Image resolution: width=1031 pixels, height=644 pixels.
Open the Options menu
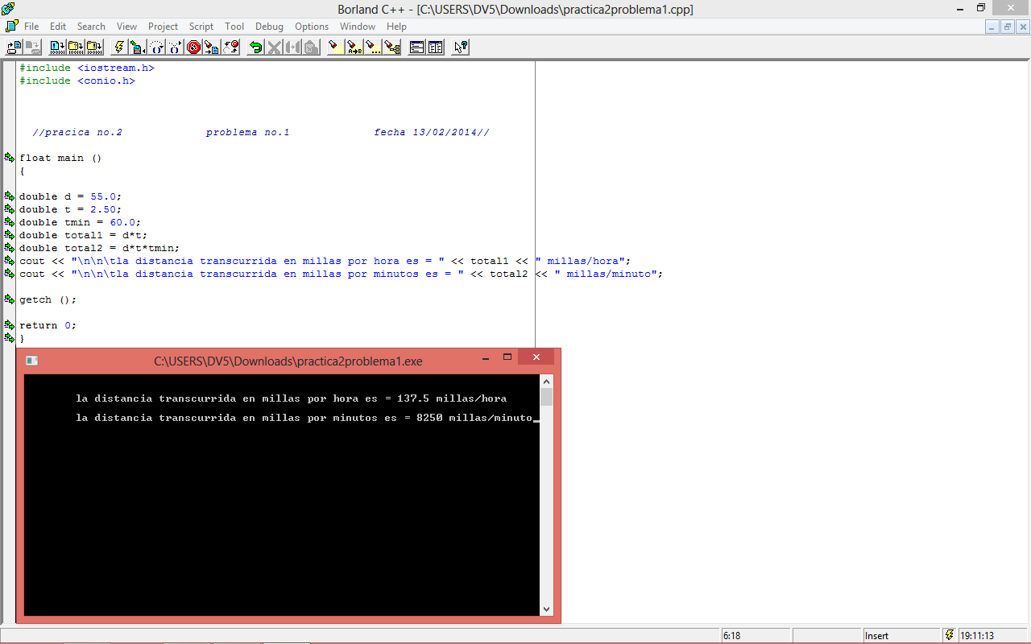pyautogui.click(x=312, y=26)
